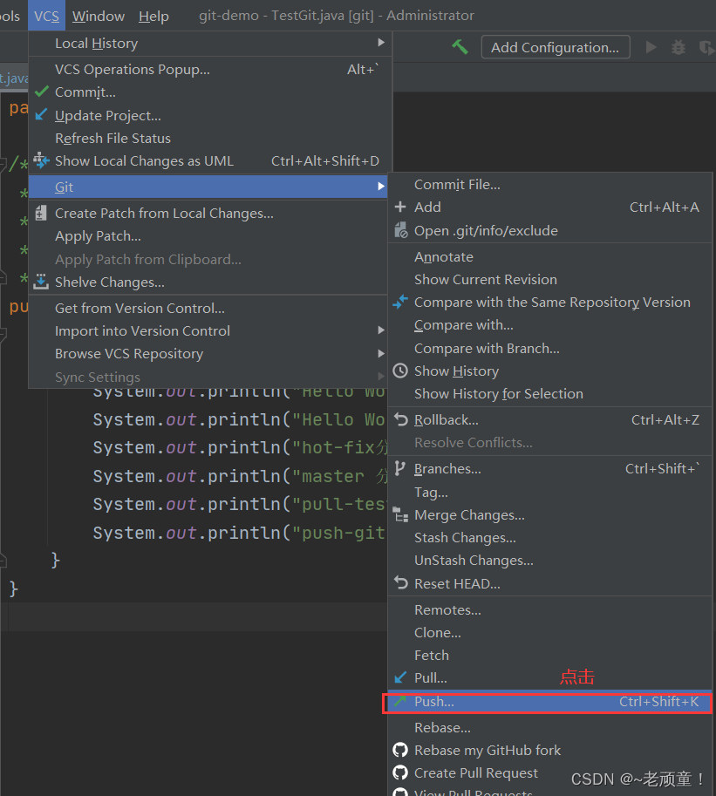
Task: Expand Import into Version Control submenu arrow
Action: pyautogui.click(x=381, y=330)
